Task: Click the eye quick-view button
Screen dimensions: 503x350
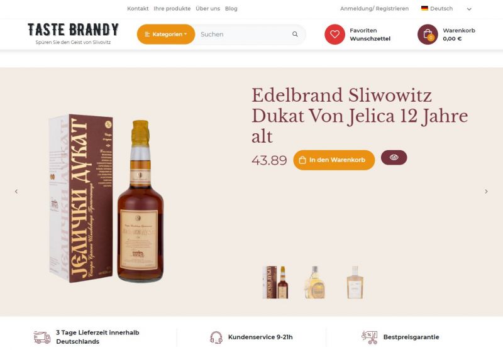Action: (x=394, y=157)
